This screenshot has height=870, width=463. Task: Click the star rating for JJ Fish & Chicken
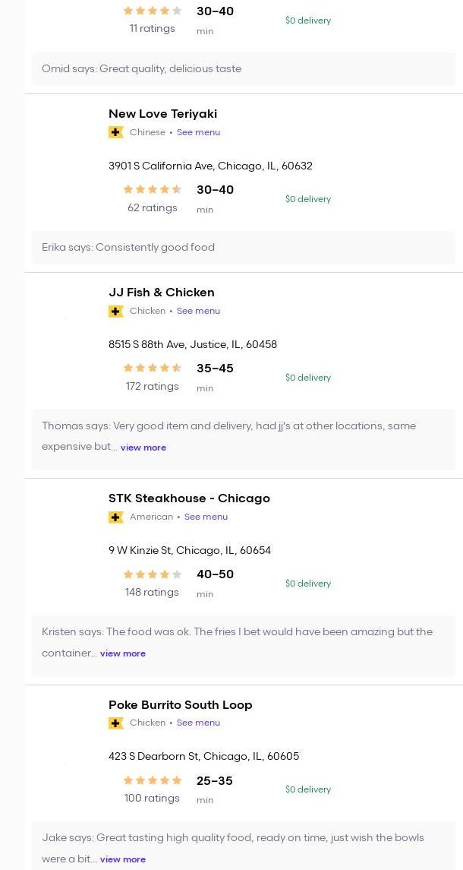(x=153, y=368)
